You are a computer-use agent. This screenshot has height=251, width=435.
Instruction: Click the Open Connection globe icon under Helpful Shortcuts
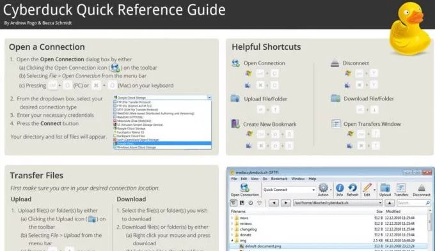click(236, 63)
